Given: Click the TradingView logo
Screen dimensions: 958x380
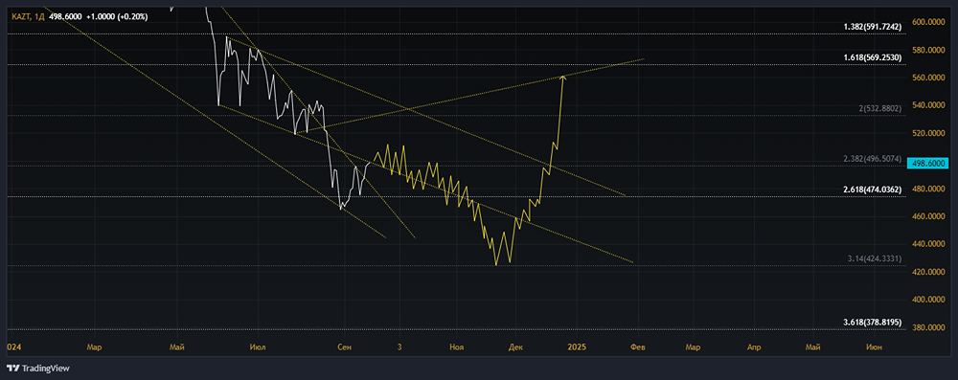Looking at the screenshot, I should pos(38,369).
